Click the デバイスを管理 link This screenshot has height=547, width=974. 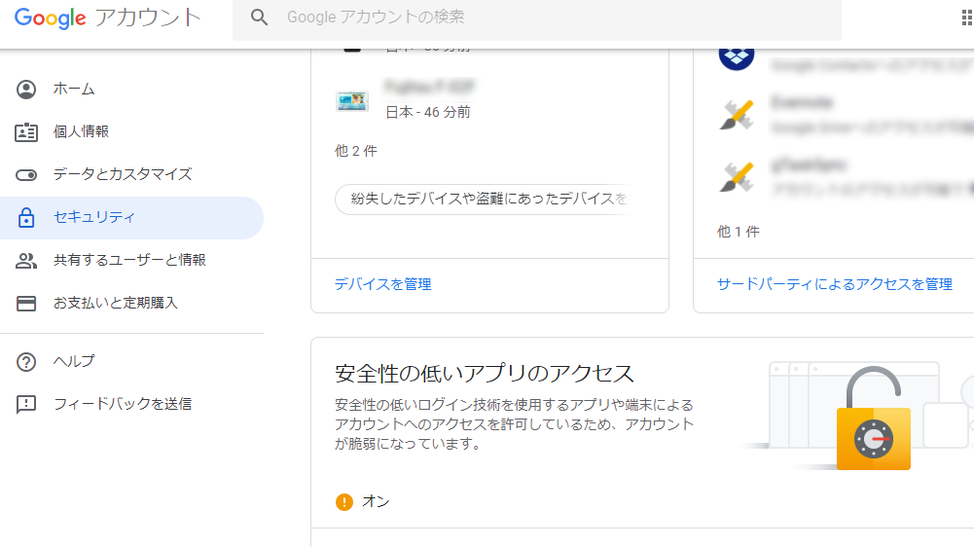coord(382,284)
